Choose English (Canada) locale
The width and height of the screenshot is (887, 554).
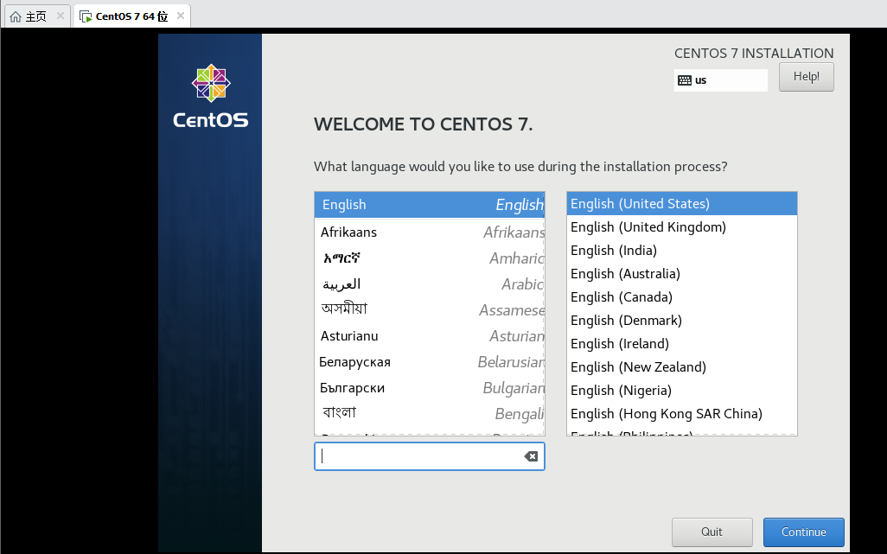[681, 296]
